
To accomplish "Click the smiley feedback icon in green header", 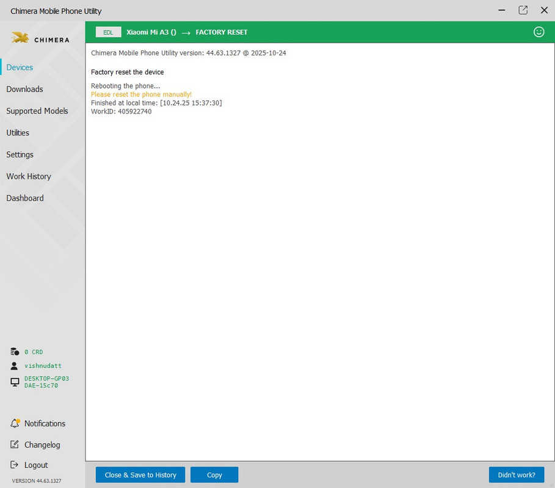I will [x=539, y=32].
